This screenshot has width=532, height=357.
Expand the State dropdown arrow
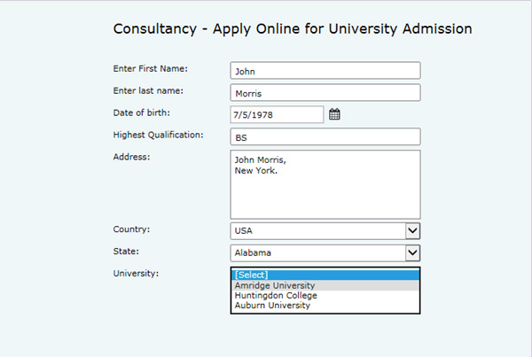coord(412,253)
